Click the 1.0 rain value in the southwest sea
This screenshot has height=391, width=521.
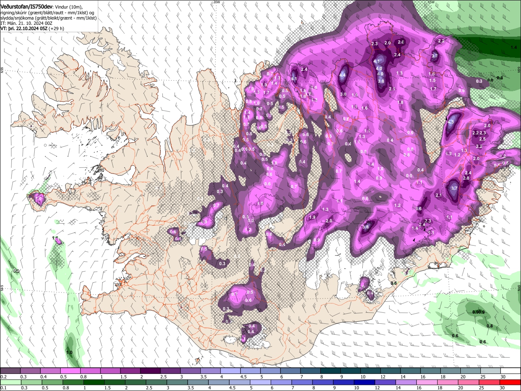69,353
